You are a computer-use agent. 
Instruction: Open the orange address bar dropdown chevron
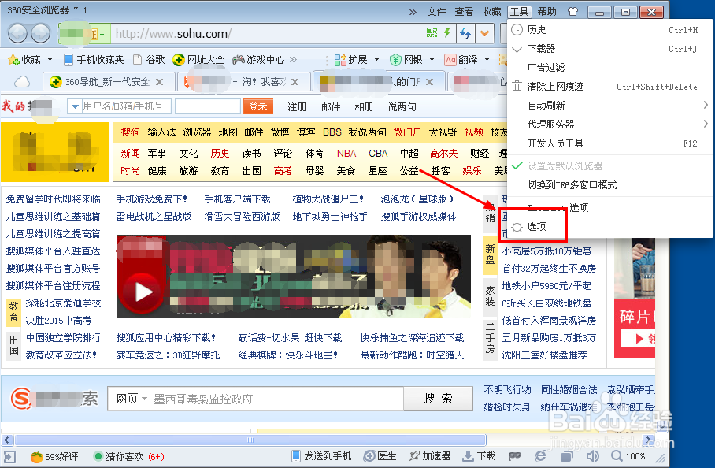pos(485,33)
